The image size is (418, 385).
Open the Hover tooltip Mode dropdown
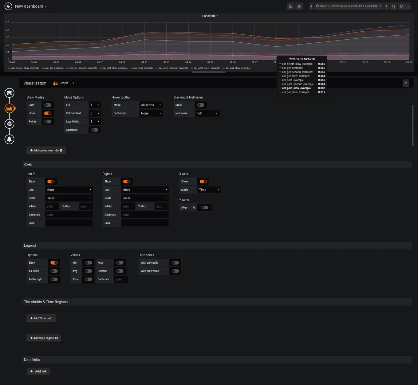tap(151, 105)
